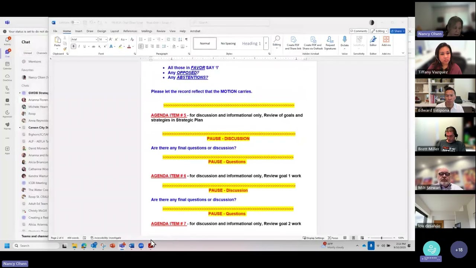Screen dimensions: 476x268
Task: Open Calendar in Teams sidebar
Action: [x=7, y=65]
